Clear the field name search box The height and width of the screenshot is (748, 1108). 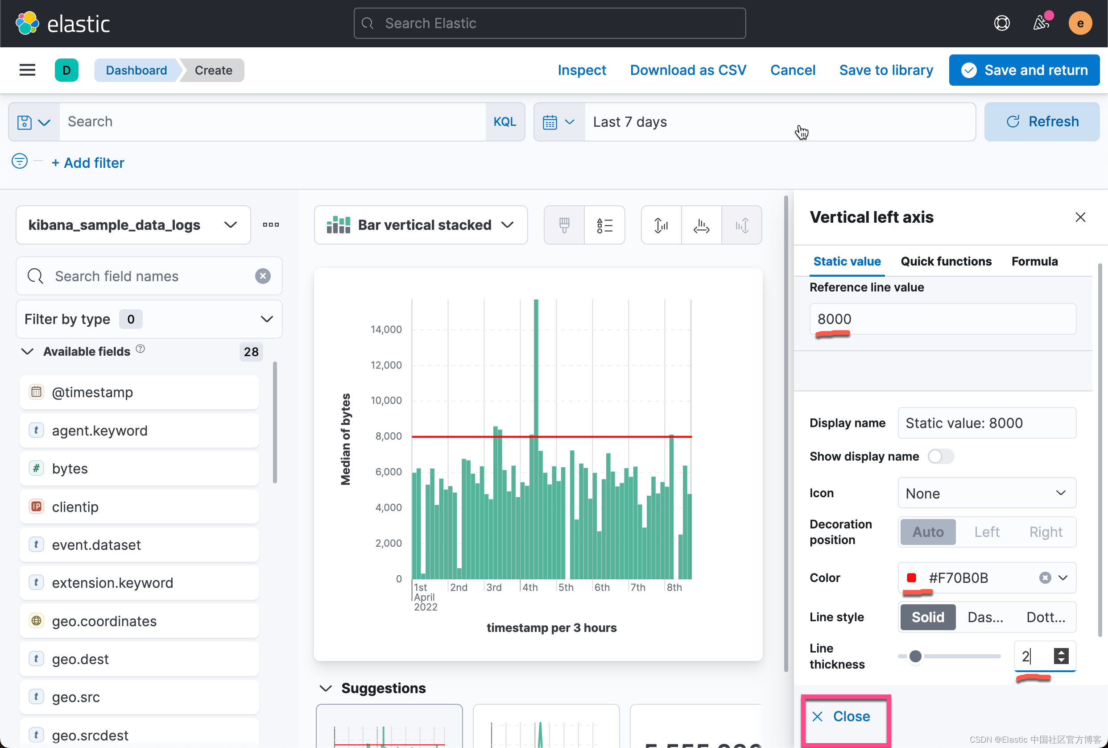pos(263,276)
